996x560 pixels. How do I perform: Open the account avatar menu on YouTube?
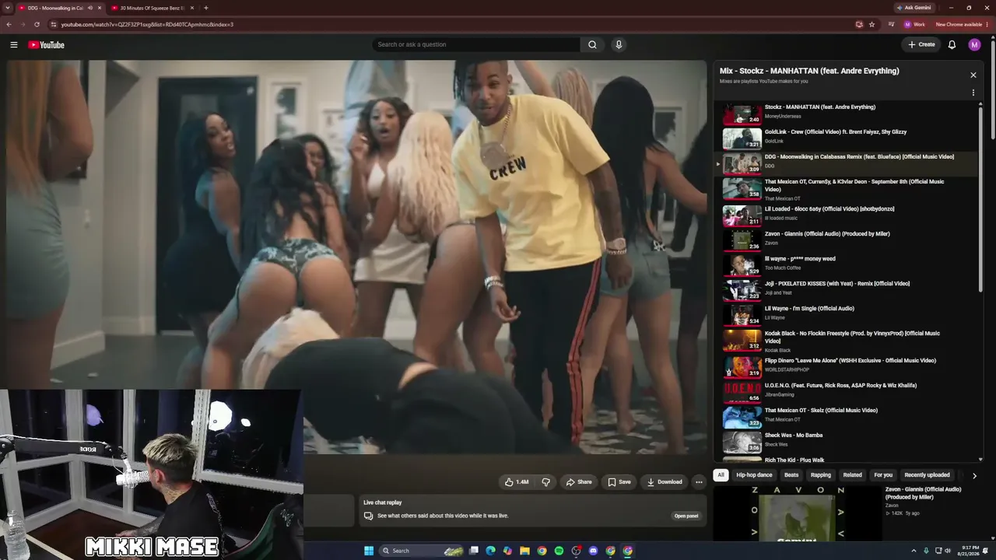click(x=974, y=44)
